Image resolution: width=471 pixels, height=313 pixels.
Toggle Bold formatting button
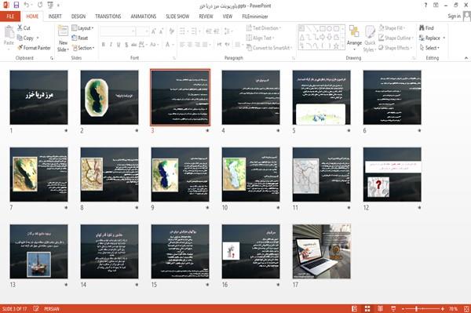coord(104,45)
